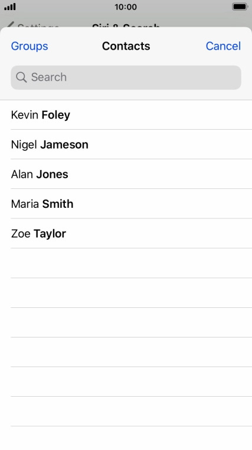
Task: Focus the Search contacts field
Action: pos(126,78)
